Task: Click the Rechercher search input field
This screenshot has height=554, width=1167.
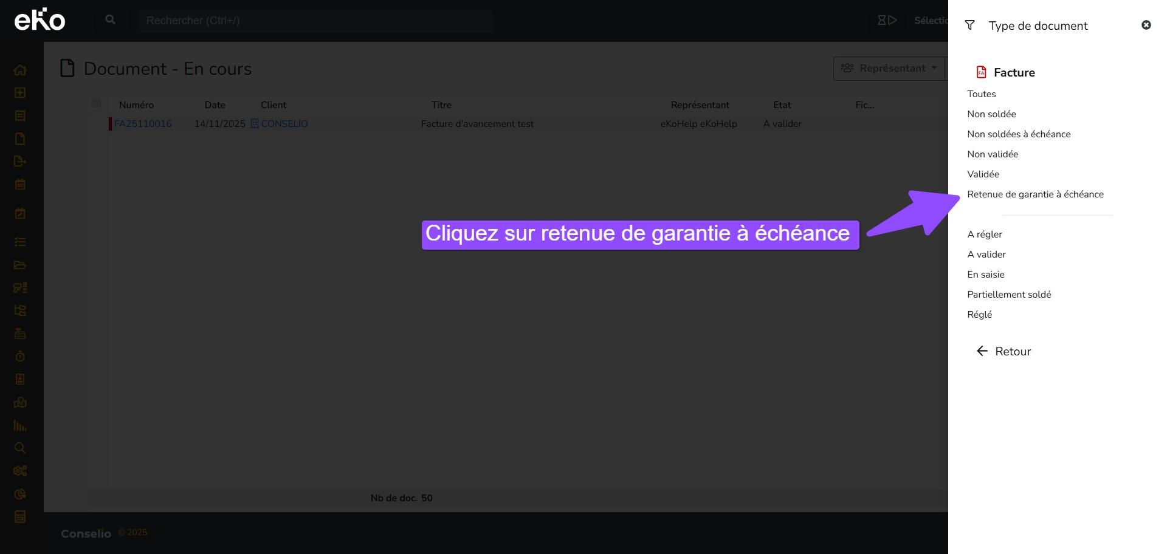Action: tap(315, 21)
